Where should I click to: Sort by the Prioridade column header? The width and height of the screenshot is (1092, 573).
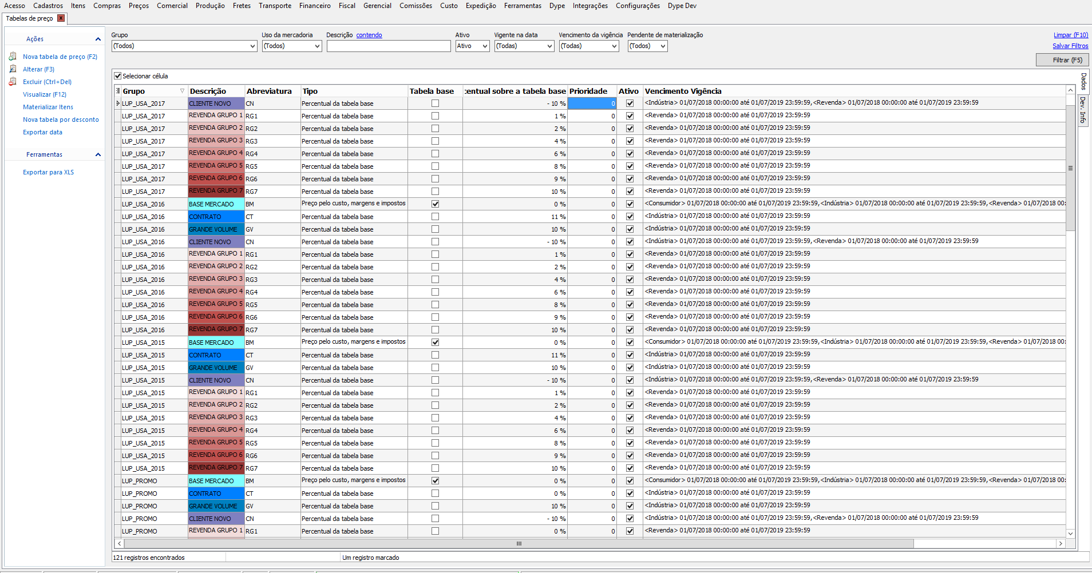pyautogui.click(x=592, y=91)
